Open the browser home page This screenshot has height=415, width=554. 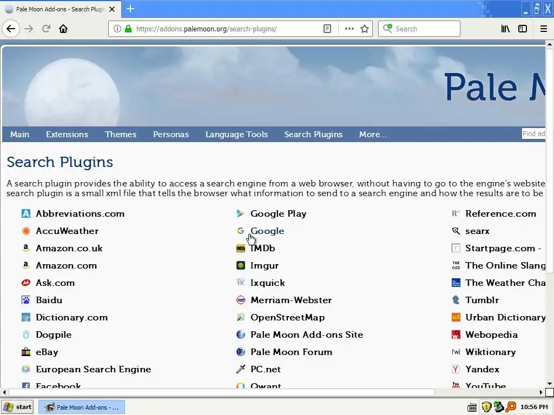click(x=63, y=29)
